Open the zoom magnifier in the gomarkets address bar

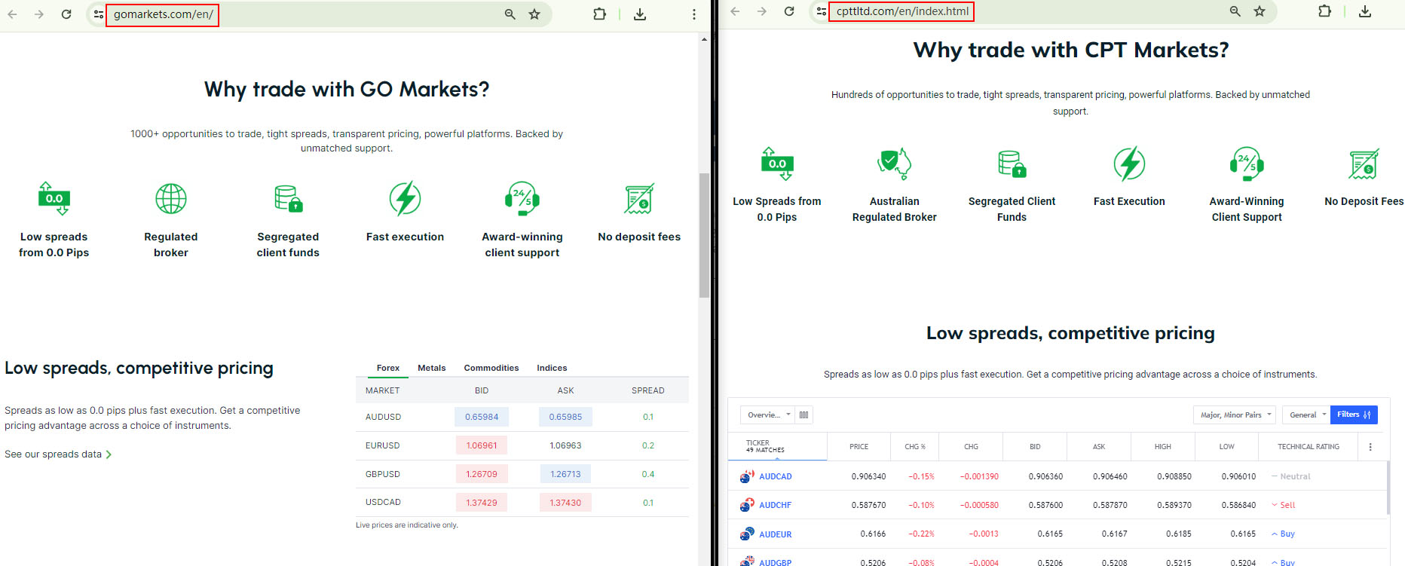(x=510, y=14)
